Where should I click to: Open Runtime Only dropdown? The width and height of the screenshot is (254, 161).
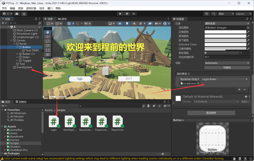tap(190, 79)
